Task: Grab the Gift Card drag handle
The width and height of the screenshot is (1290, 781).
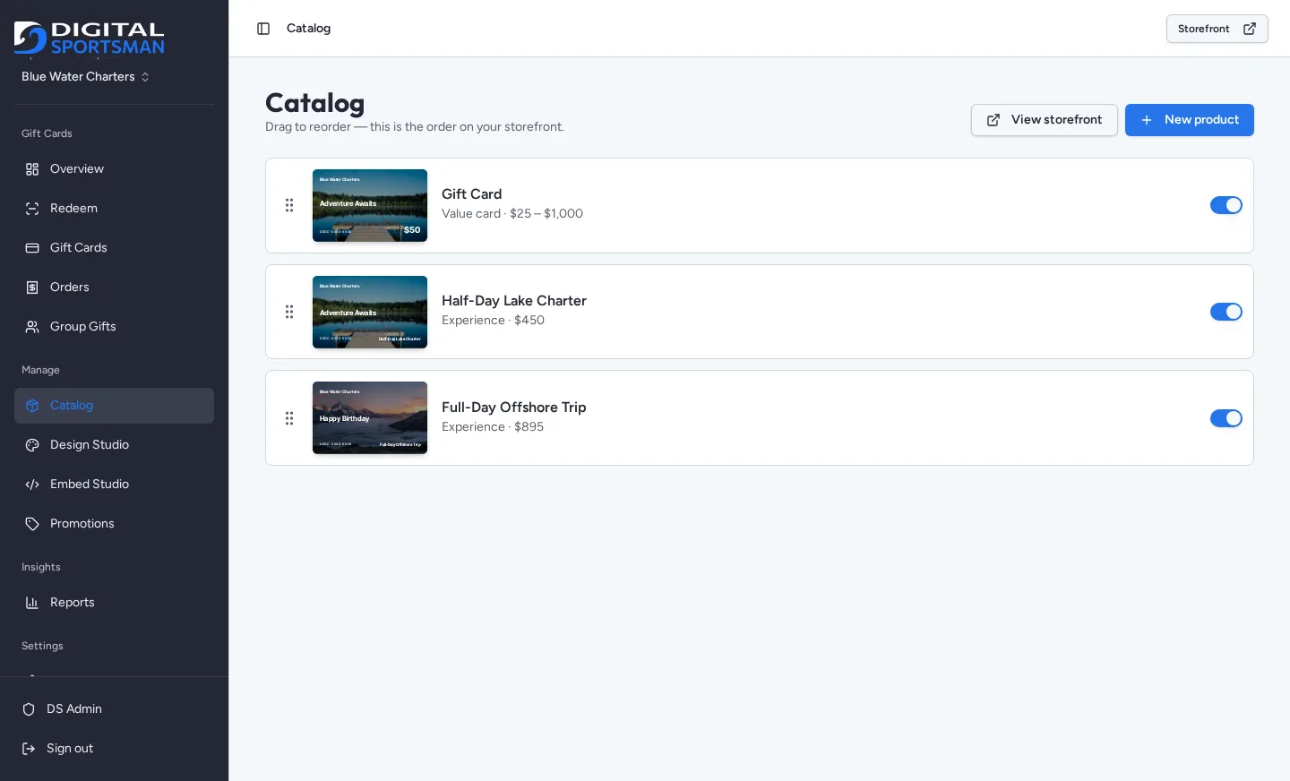Action: coord(289,205)
